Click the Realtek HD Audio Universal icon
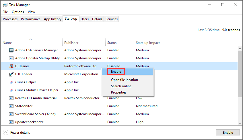This screenshot has width=243, height=140. point(11,98)
